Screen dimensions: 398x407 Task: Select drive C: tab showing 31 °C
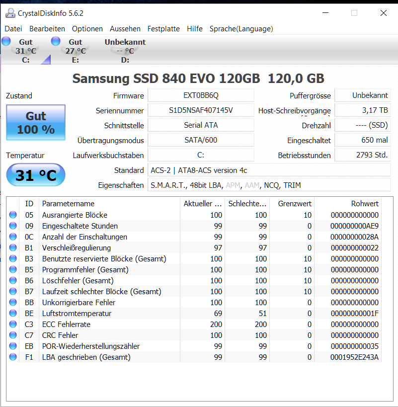click(26, 51)
